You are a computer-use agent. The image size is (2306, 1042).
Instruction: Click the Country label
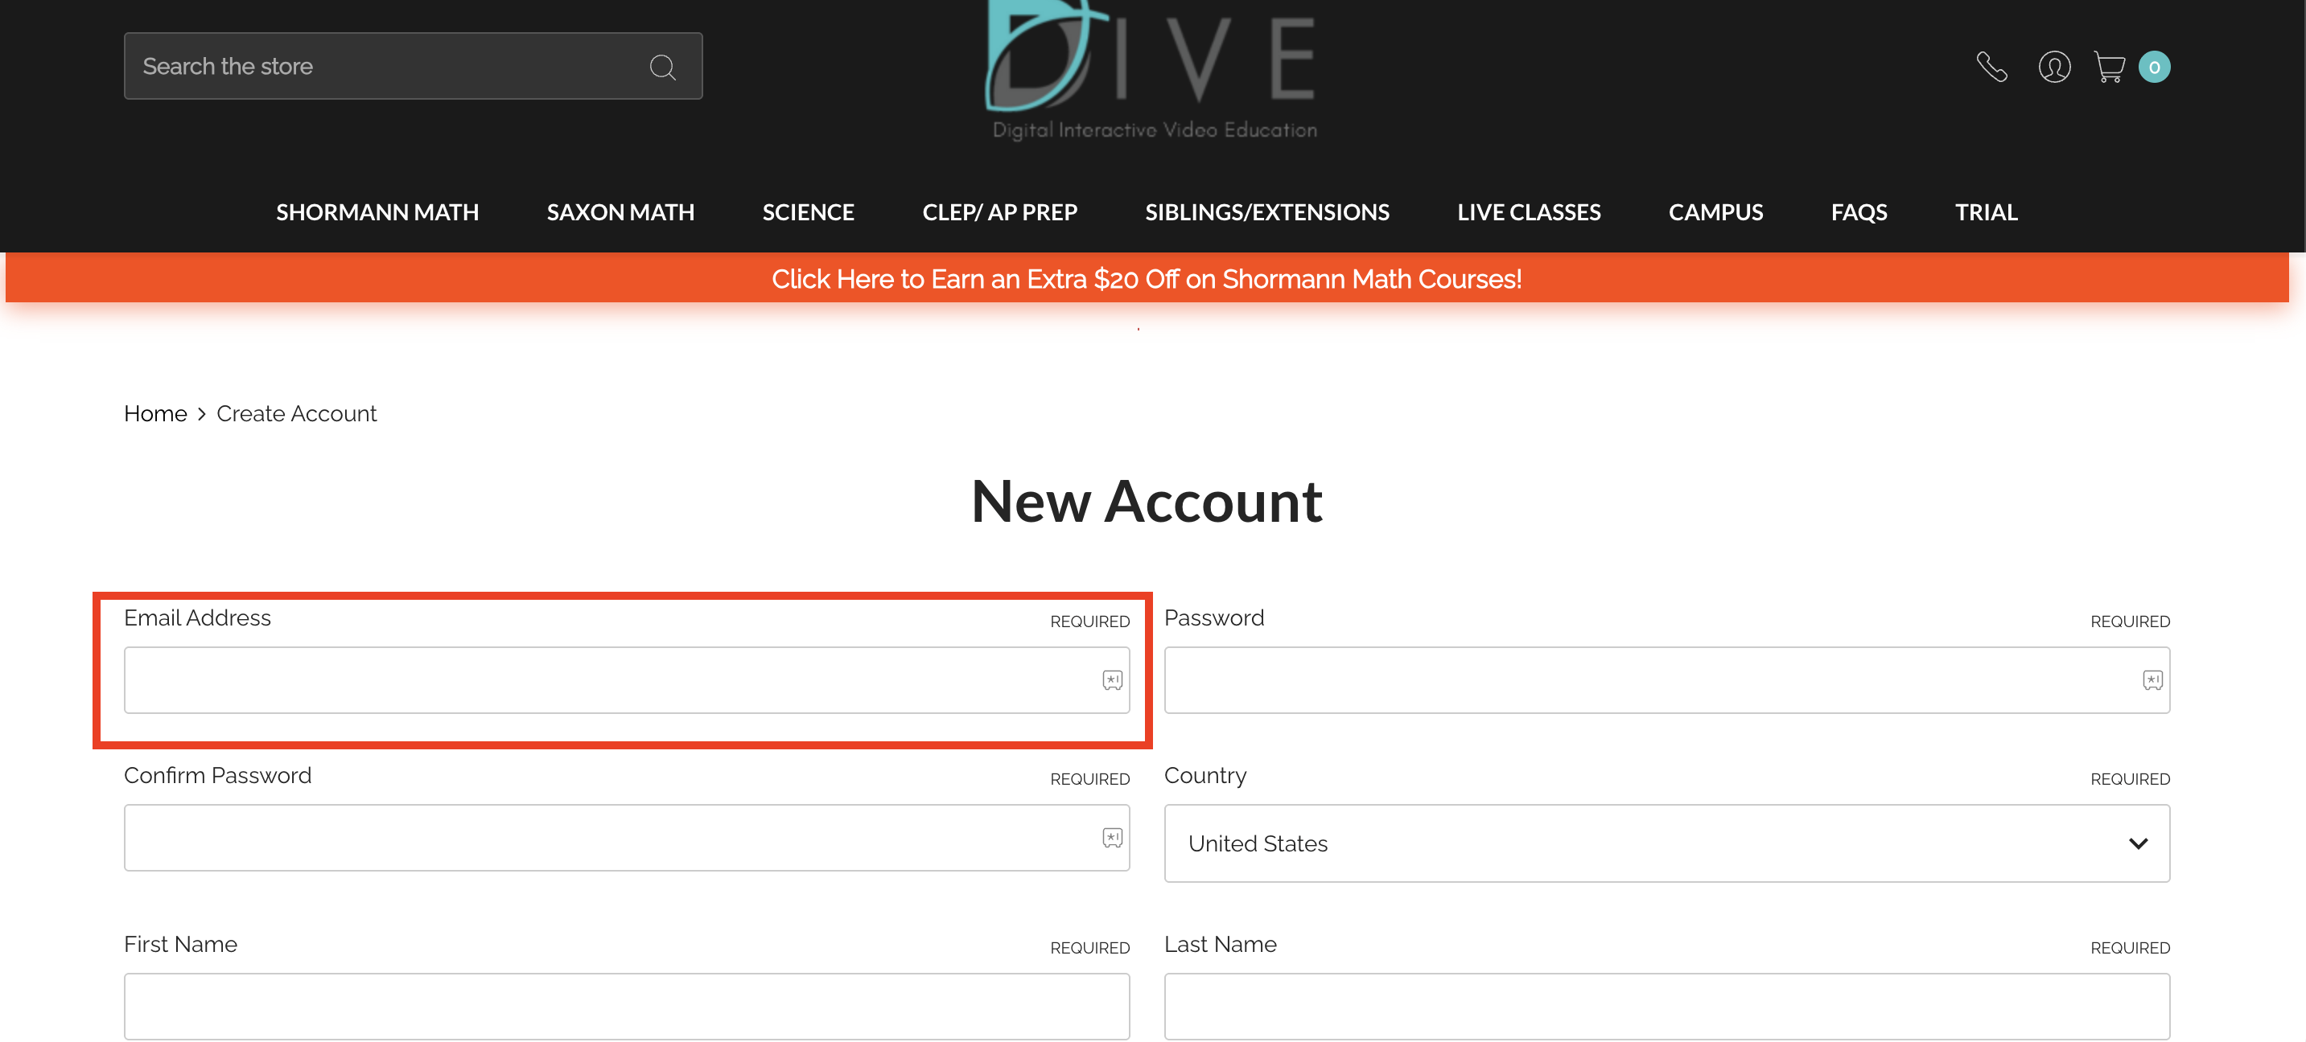click(1205, 777)
